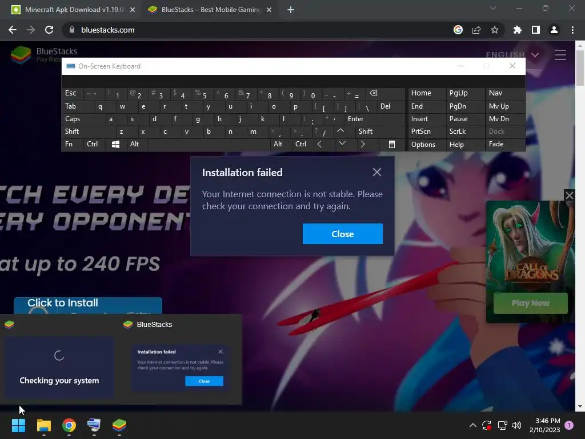Open Chrome from the taskbar
Image resolution: width=585 pixels, height=439 pixels.
coord(69,425)
